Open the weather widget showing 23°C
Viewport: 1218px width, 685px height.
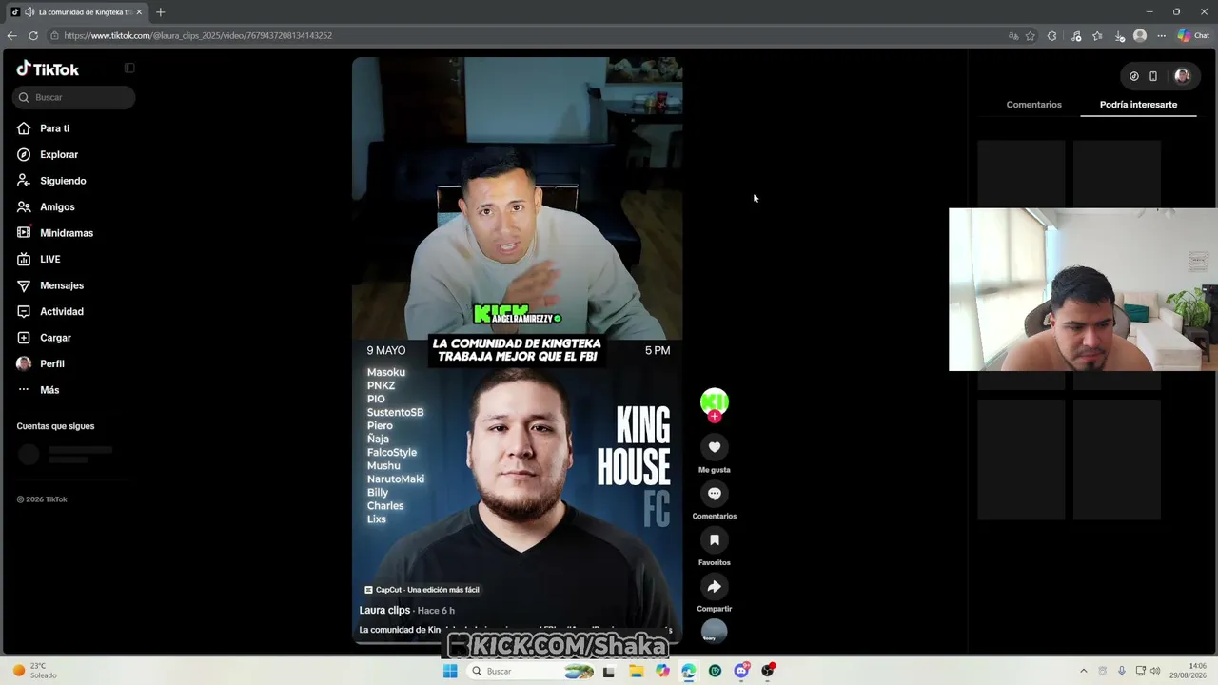34,671
